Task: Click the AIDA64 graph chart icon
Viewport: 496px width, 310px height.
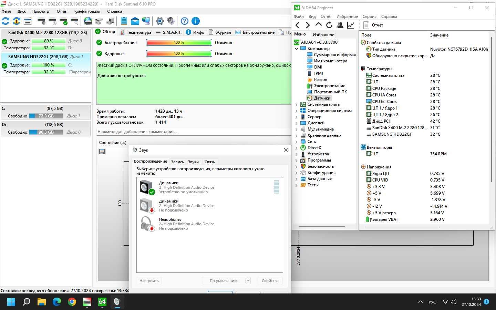Action: (x=351, y=25)
